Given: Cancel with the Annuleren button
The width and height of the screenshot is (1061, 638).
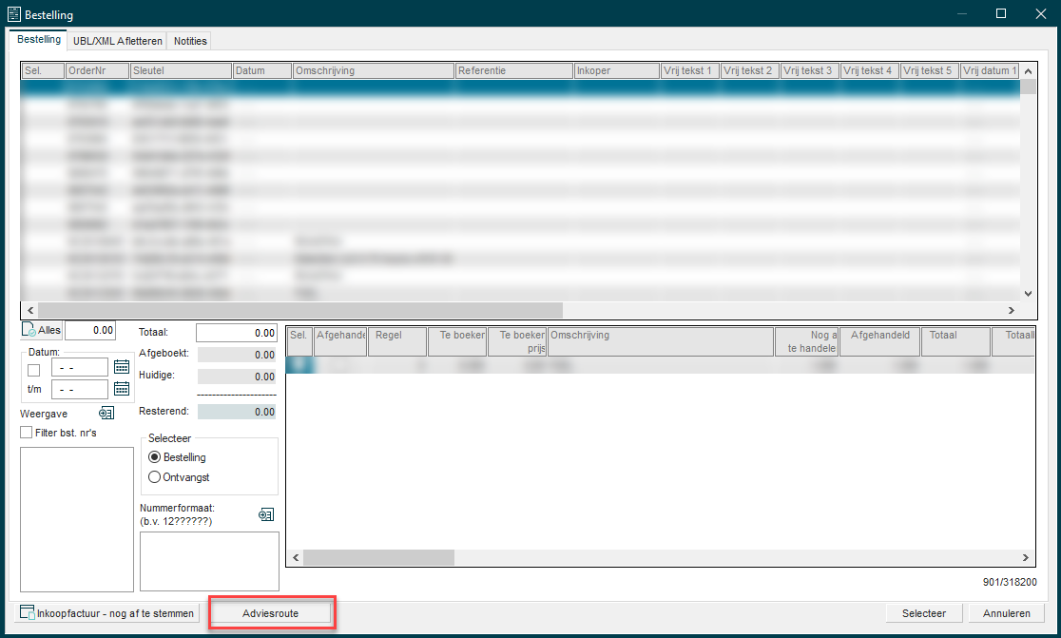Looking at the screenshot, I should (1007, 613).
